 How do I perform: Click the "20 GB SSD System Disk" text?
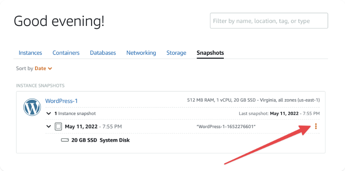(x=101, y=140)
